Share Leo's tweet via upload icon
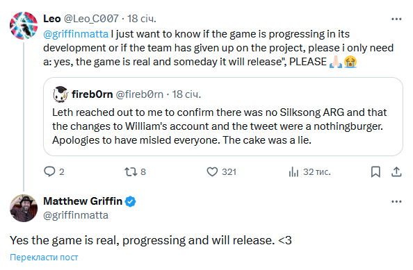The height and width of the screenshot is (270, 413). pos(396,171)
